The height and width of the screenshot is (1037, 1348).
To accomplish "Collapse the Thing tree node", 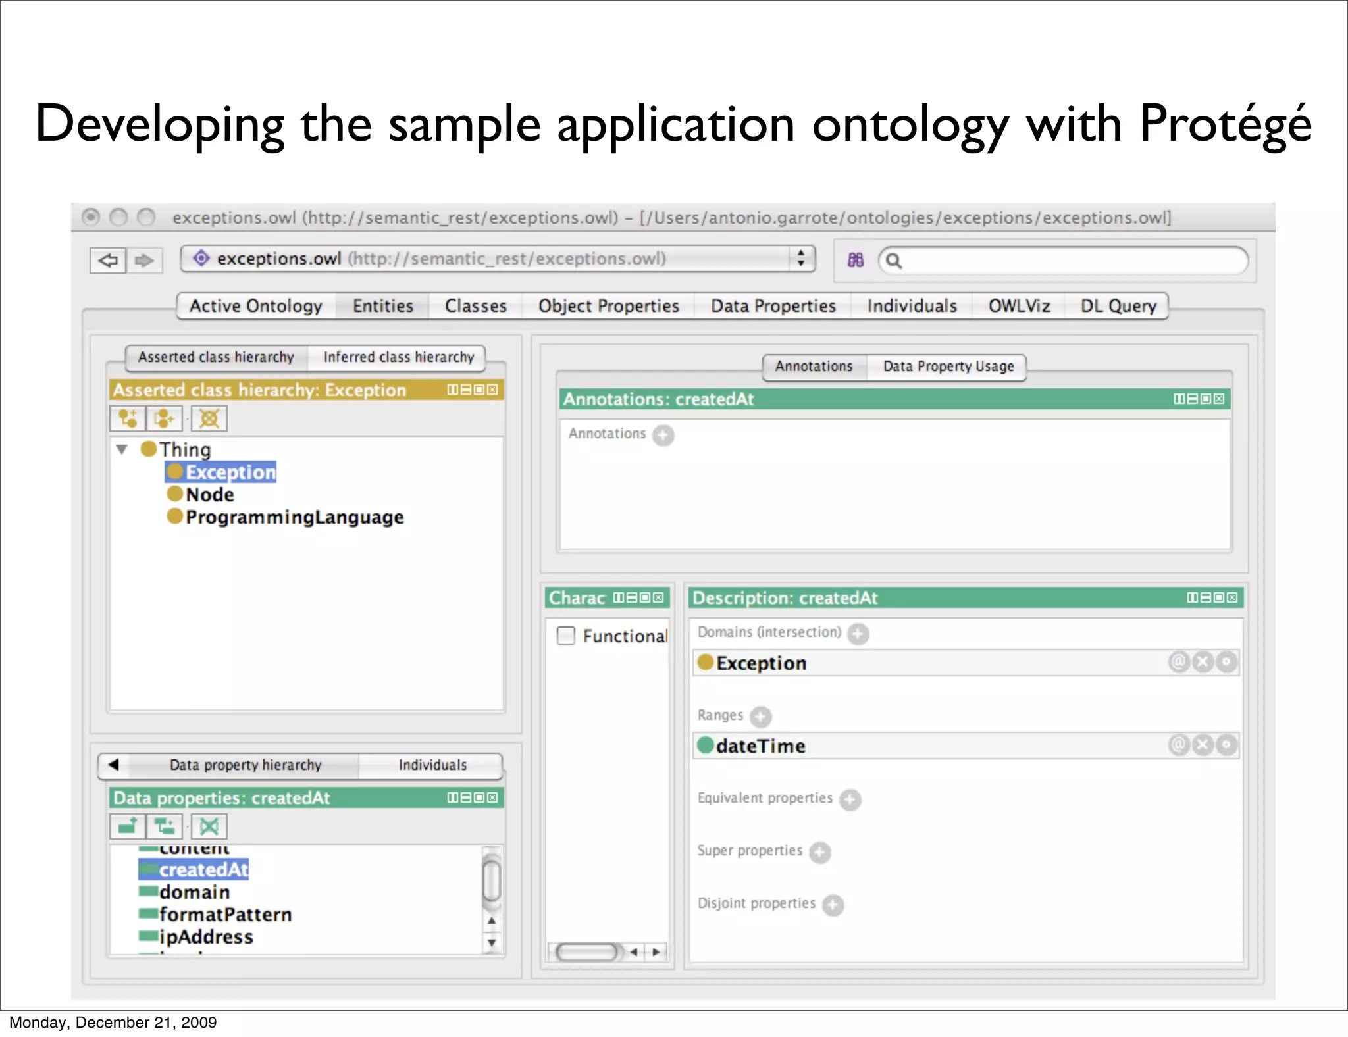I will pyautogui.click(x=122, y=449).
